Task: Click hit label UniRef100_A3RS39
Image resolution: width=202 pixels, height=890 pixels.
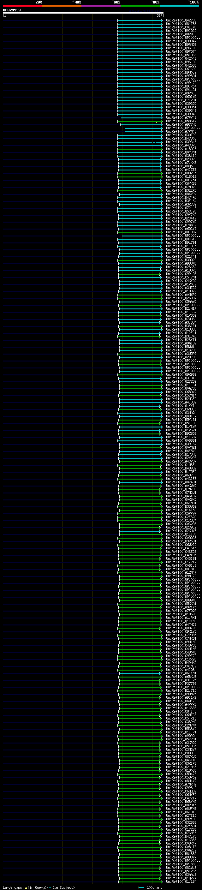Action: (x=181, y=204)
